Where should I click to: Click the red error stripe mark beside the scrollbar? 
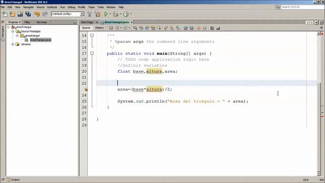pos(322,116)
